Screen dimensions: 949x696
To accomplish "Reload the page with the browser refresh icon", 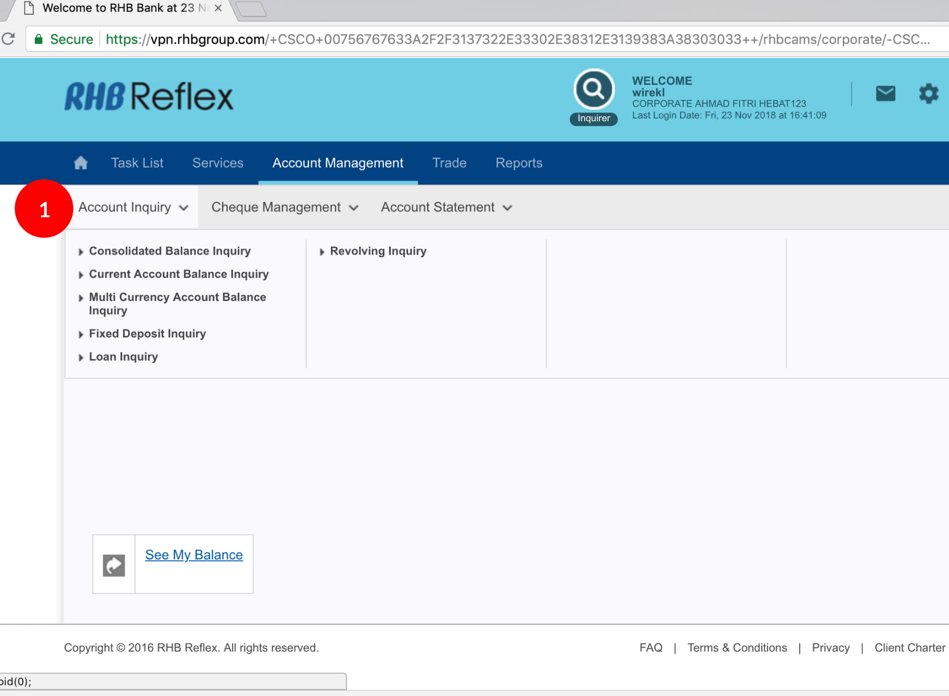I will 8,39.
